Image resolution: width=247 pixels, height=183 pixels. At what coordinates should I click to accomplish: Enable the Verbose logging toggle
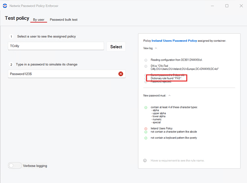(x=15, y=165)
